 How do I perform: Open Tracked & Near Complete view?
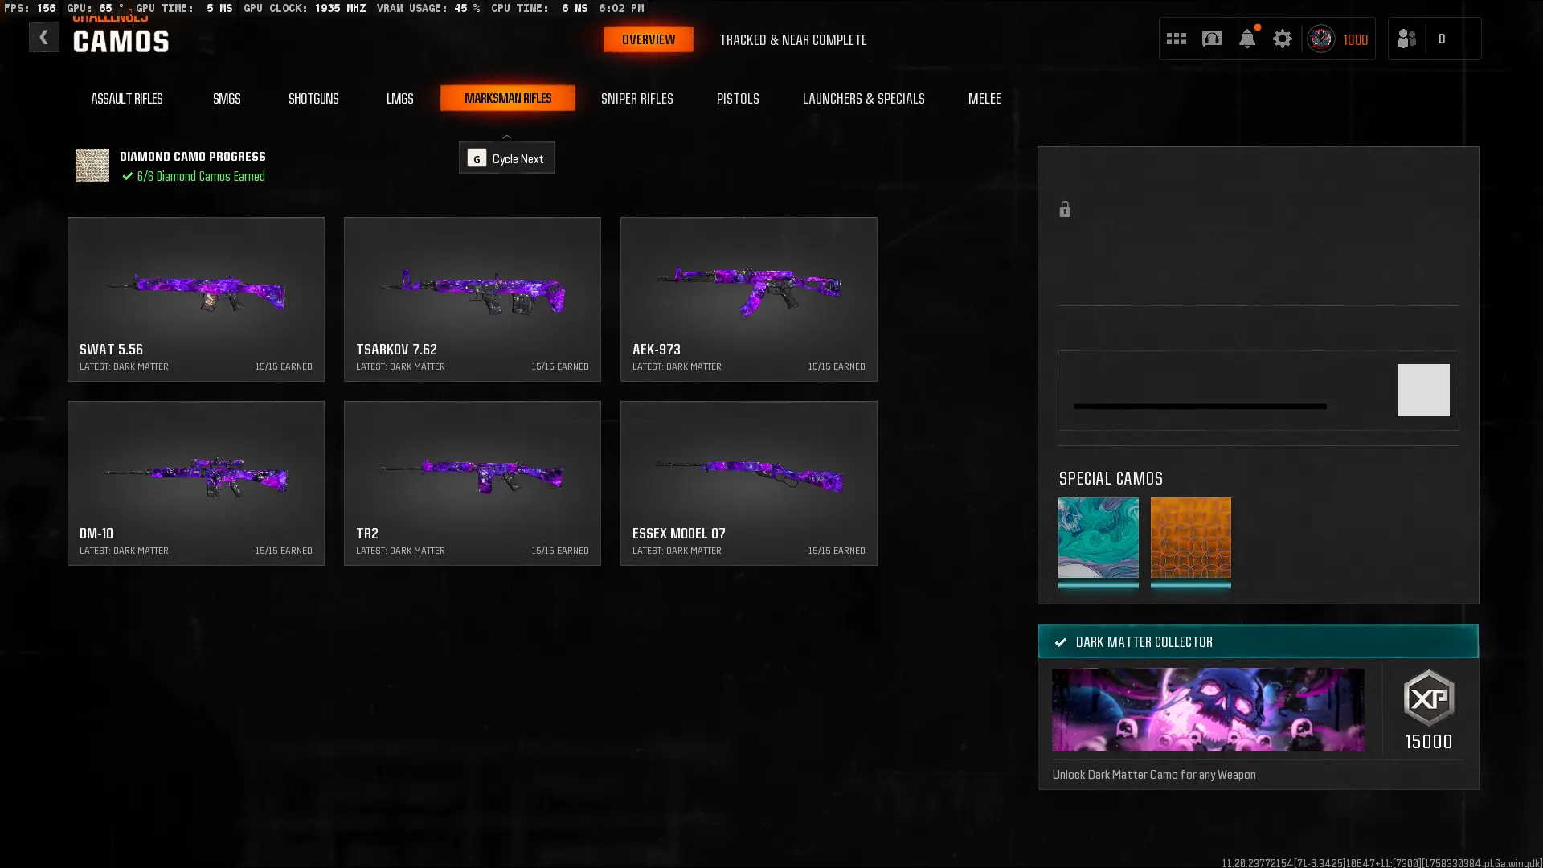[x=792, y=39]
